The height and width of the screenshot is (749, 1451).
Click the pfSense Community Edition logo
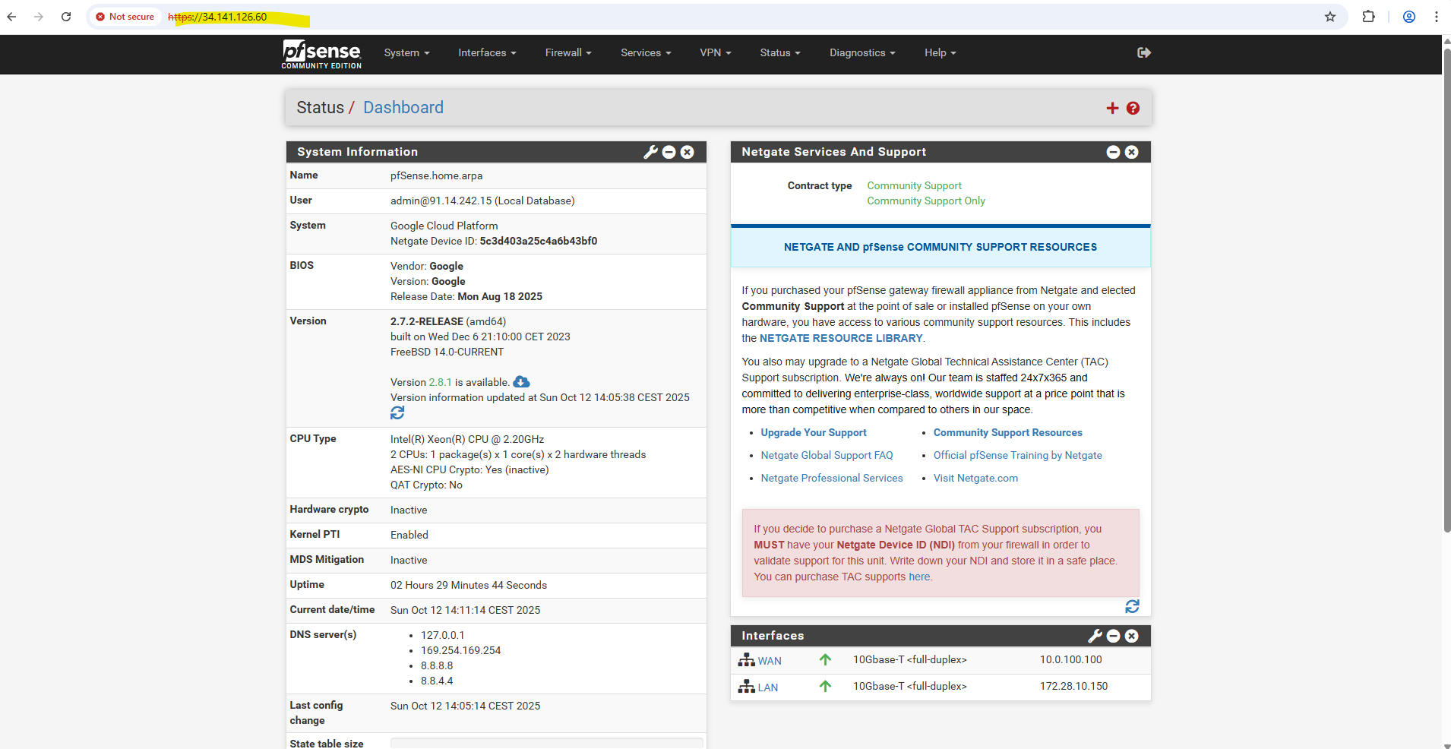321,54
